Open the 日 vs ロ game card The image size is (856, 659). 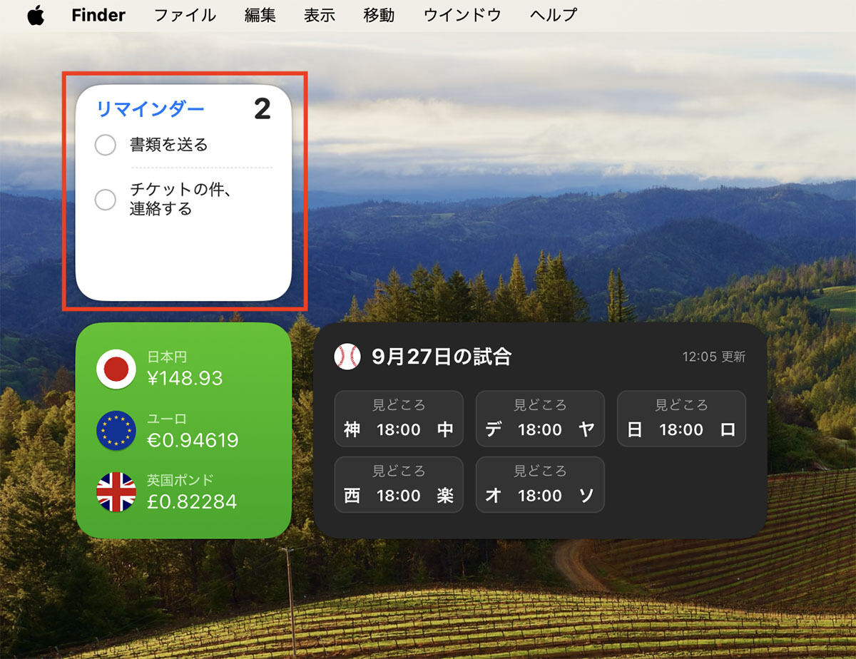click(x=681, y=419)
